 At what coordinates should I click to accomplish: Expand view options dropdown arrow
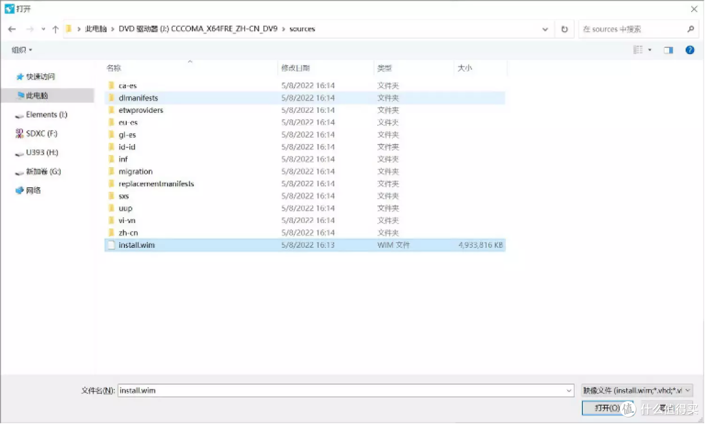650,50
